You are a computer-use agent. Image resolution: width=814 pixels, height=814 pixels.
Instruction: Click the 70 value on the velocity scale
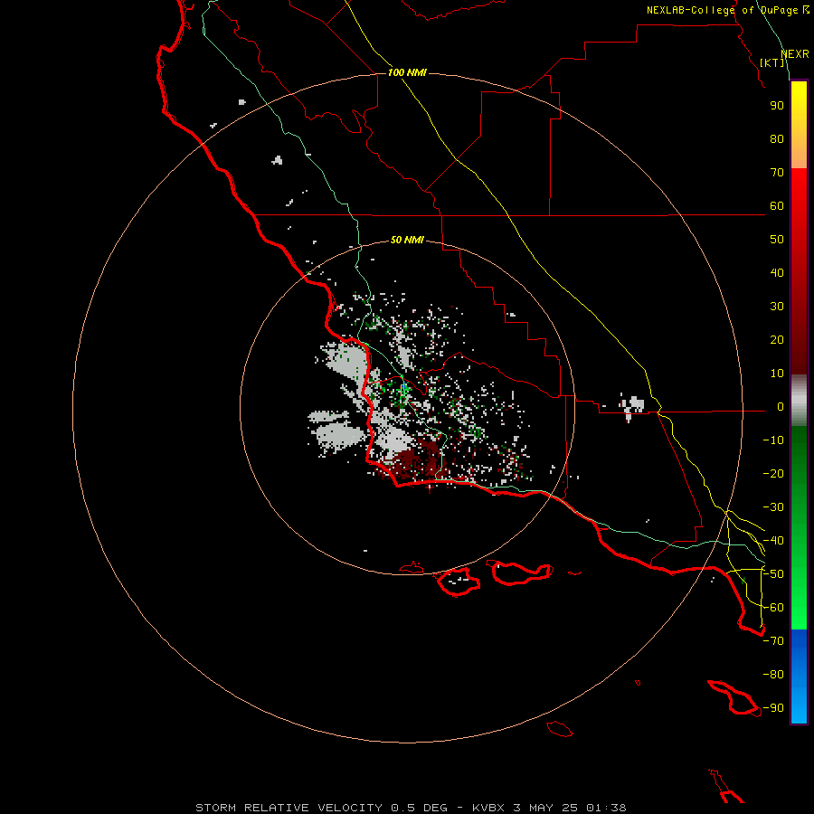coord(777,173)
